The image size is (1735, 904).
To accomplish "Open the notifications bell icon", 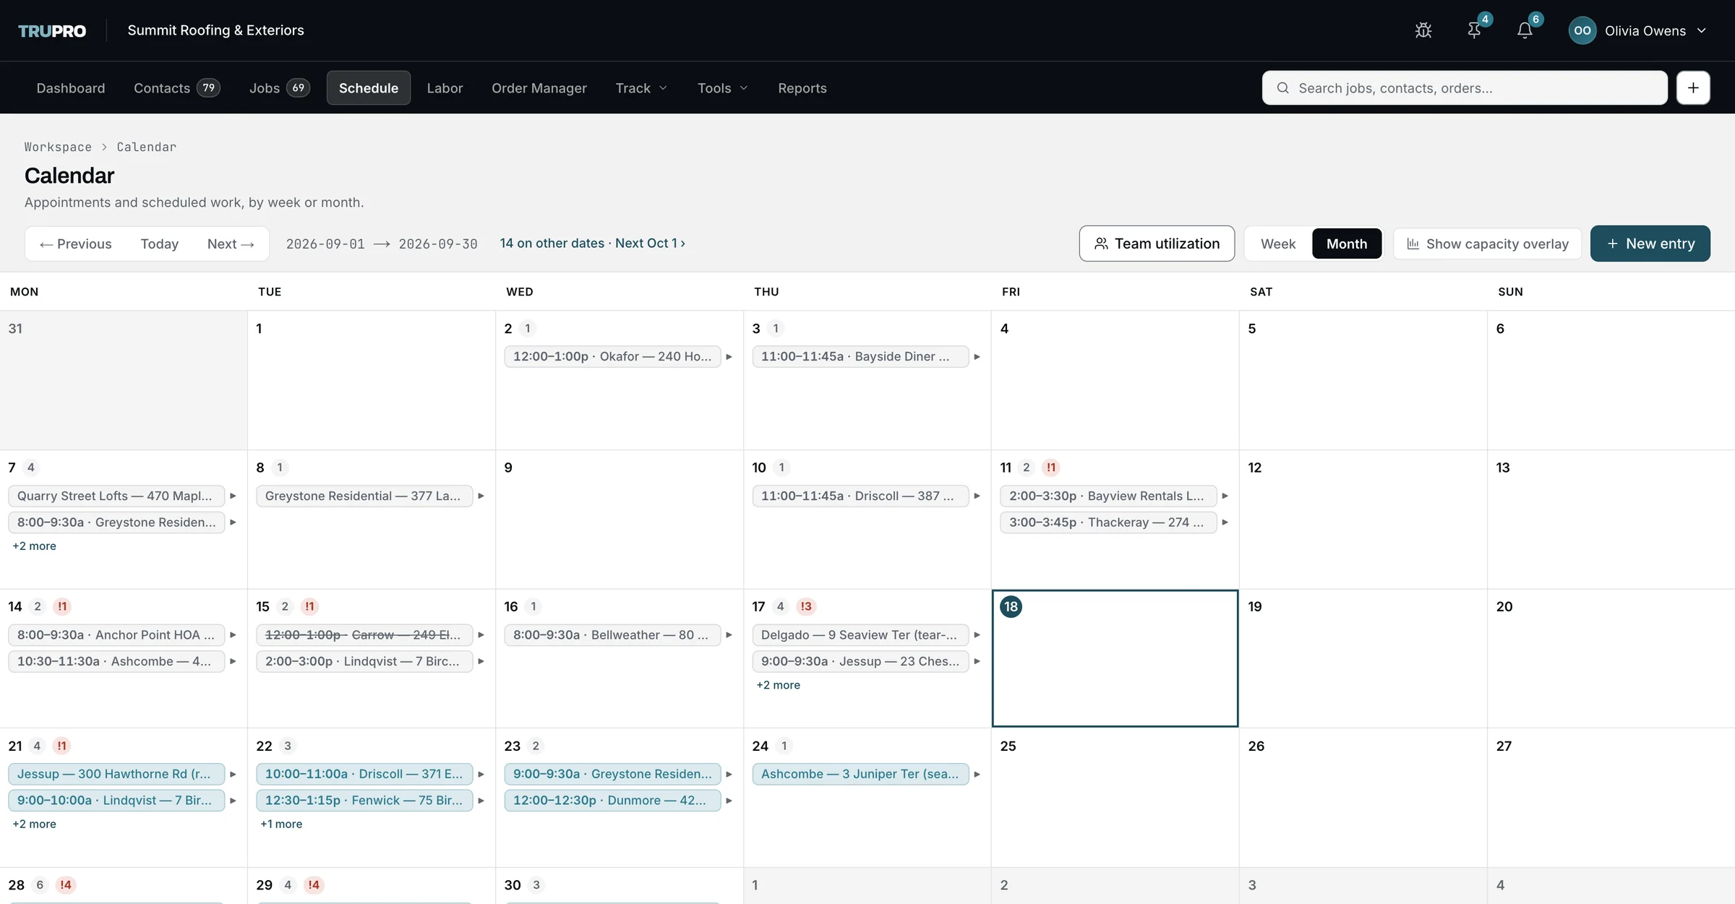I will click(x=1525, y=30).
